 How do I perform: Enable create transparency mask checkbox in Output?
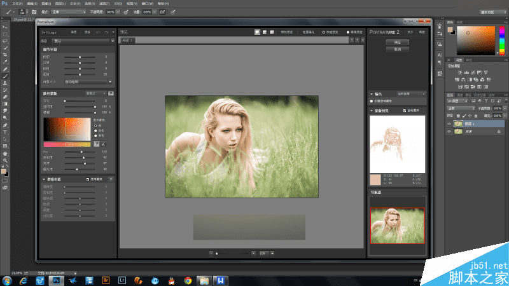tap(372, 100)
